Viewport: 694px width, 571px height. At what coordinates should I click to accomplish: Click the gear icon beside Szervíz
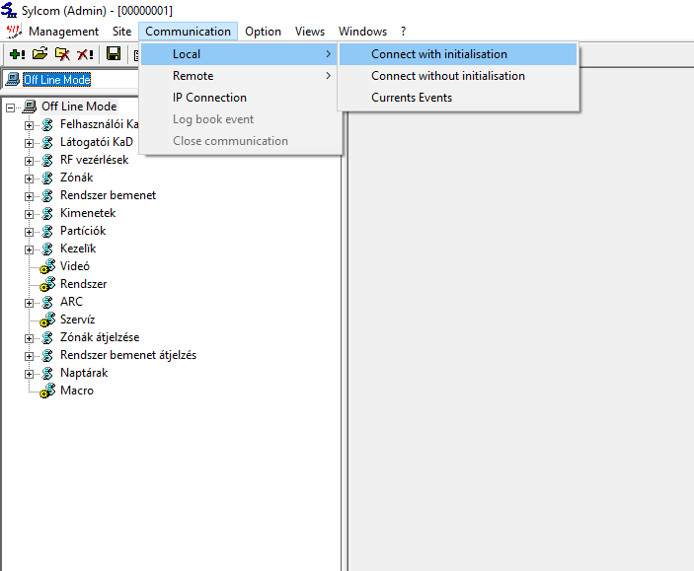(47, 320)
